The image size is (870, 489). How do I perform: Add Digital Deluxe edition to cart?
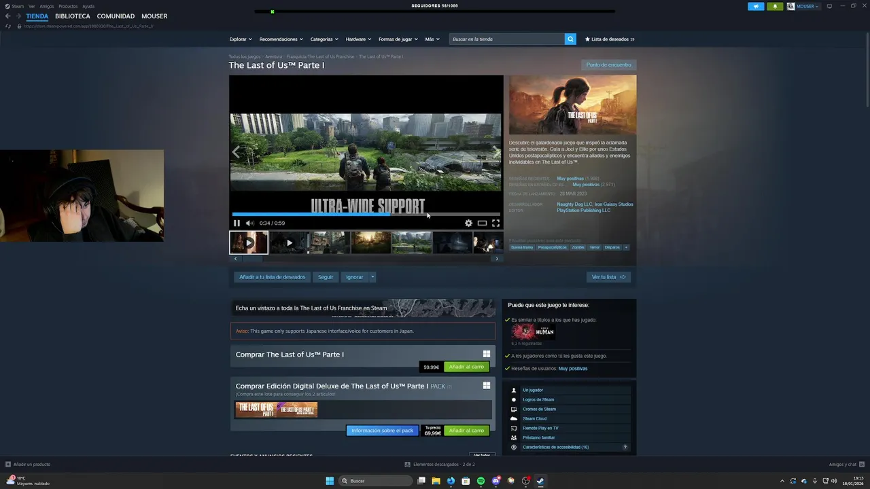coord(466,431)
